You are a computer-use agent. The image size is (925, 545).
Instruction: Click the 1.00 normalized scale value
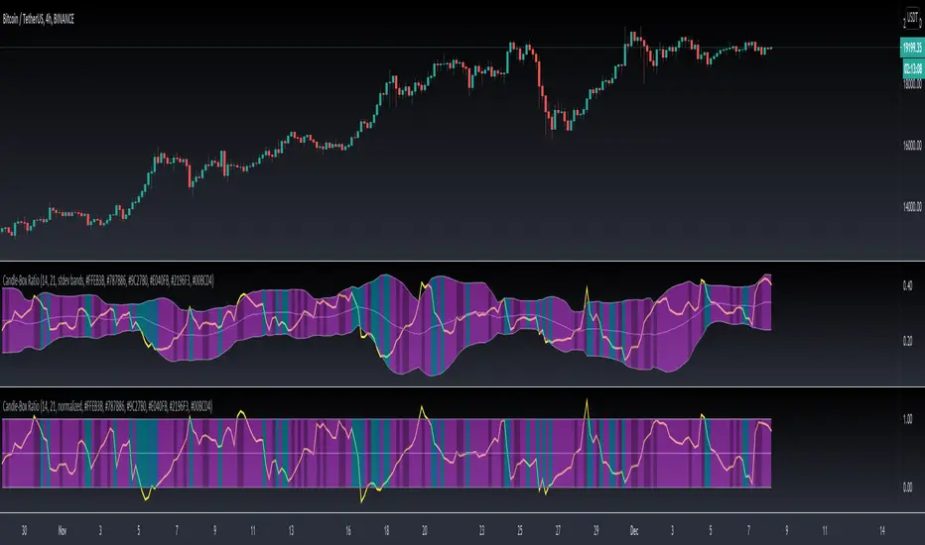pos(908,419)
